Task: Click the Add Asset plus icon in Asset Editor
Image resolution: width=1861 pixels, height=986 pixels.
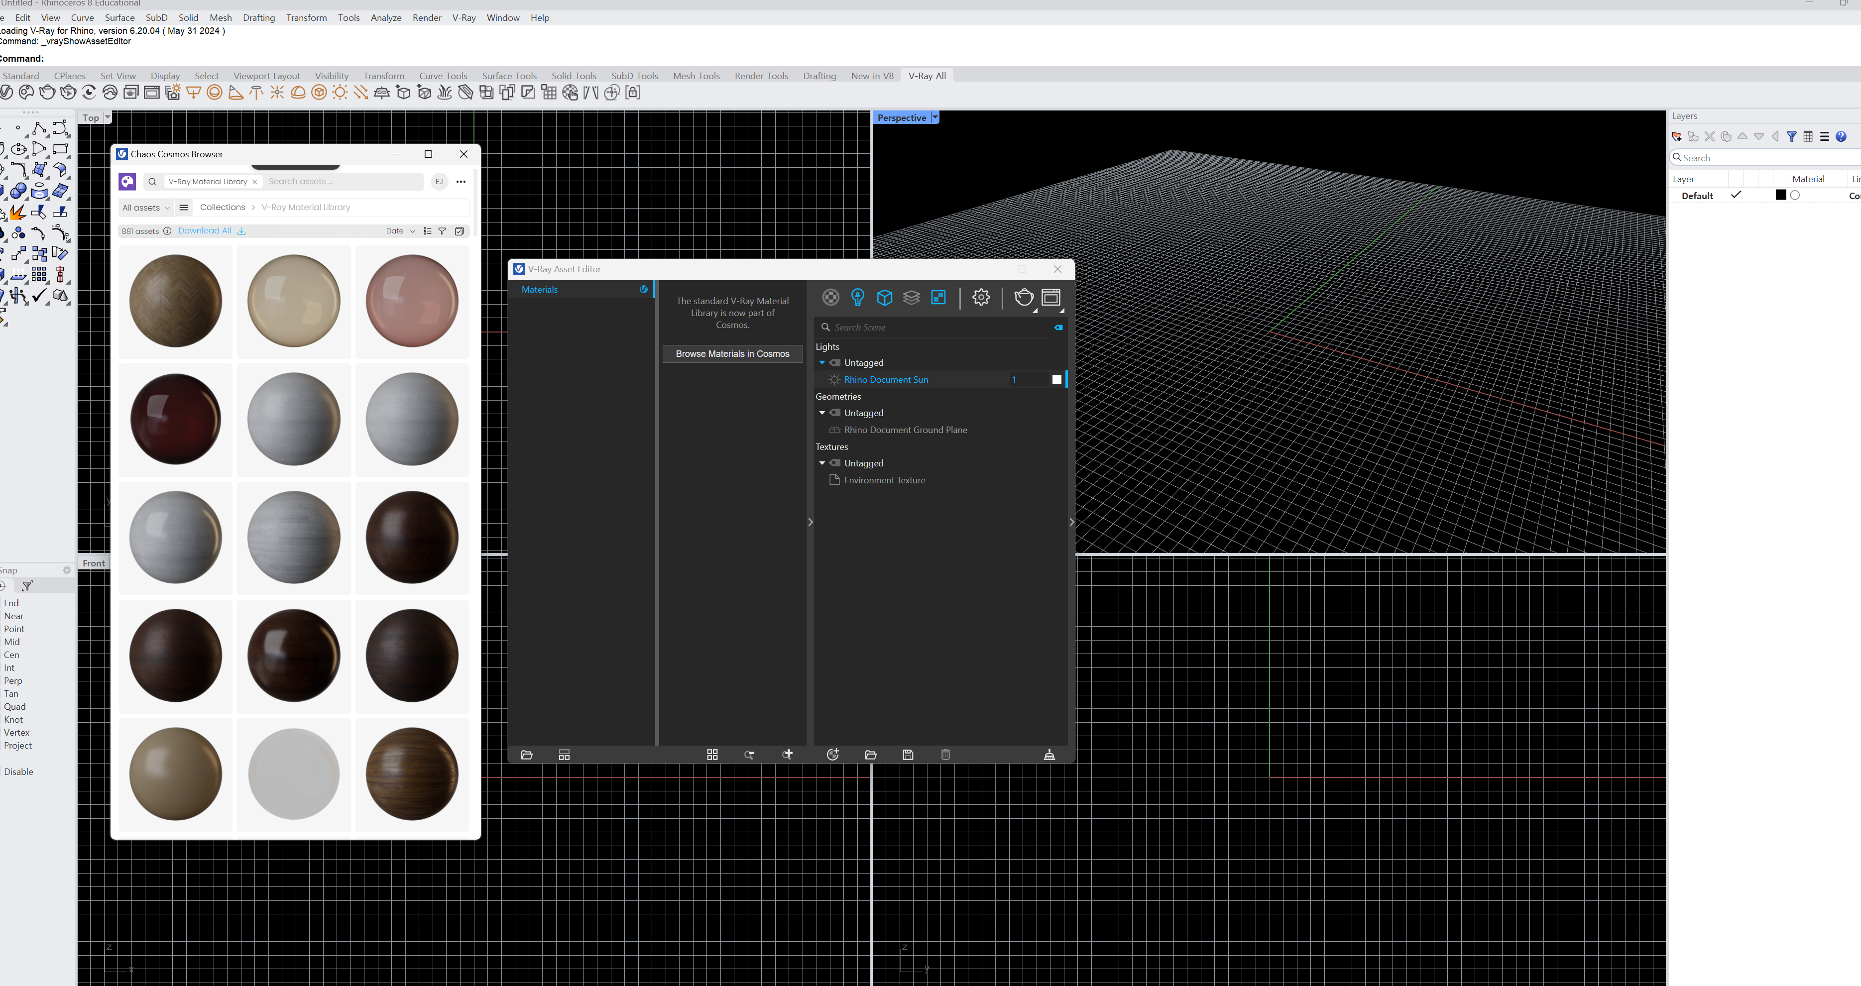Action: pos(833,755)
